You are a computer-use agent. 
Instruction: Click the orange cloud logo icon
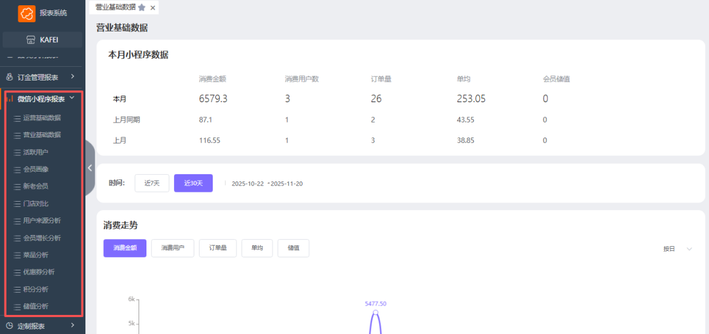coord(27,14)
